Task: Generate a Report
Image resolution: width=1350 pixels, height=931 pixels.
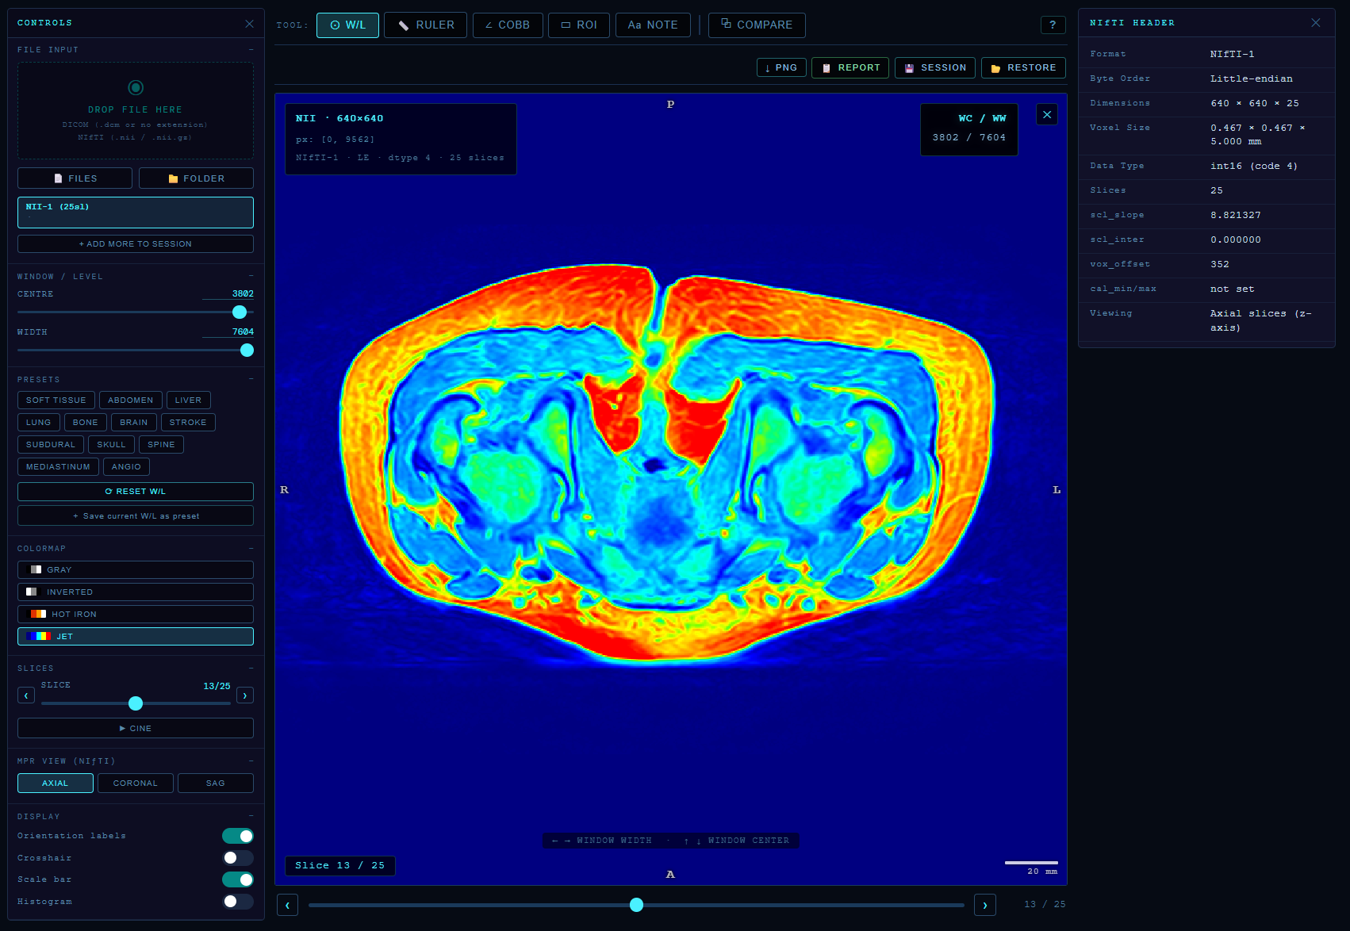Action: click(850, 67)
